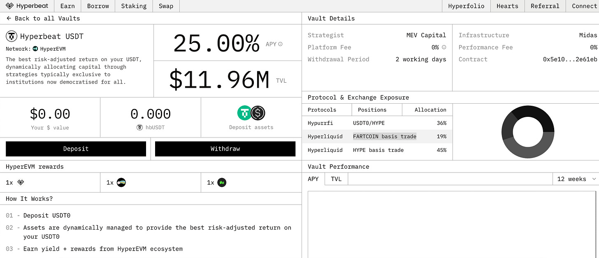Click the 01 - Deposit USDT0 step
The height and width of the screenshot is (258, 599).
point(38,216)
